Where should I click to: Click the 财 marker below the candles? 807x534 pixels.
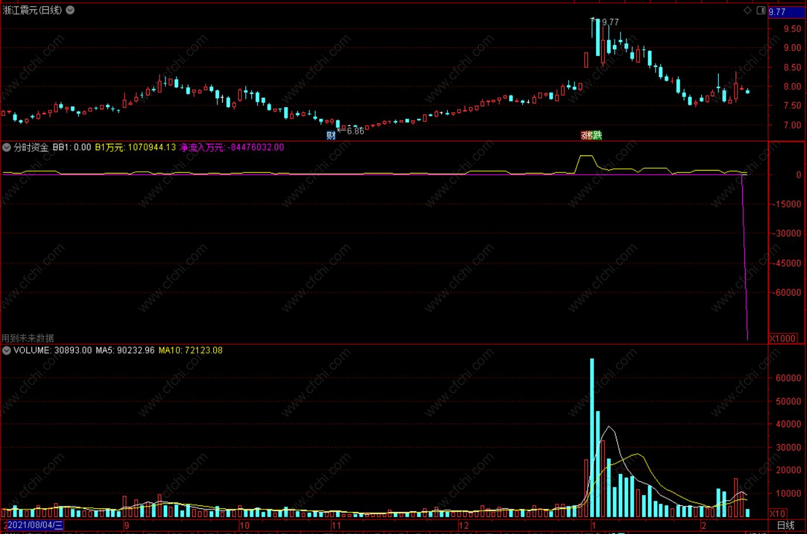click(331, 136)
